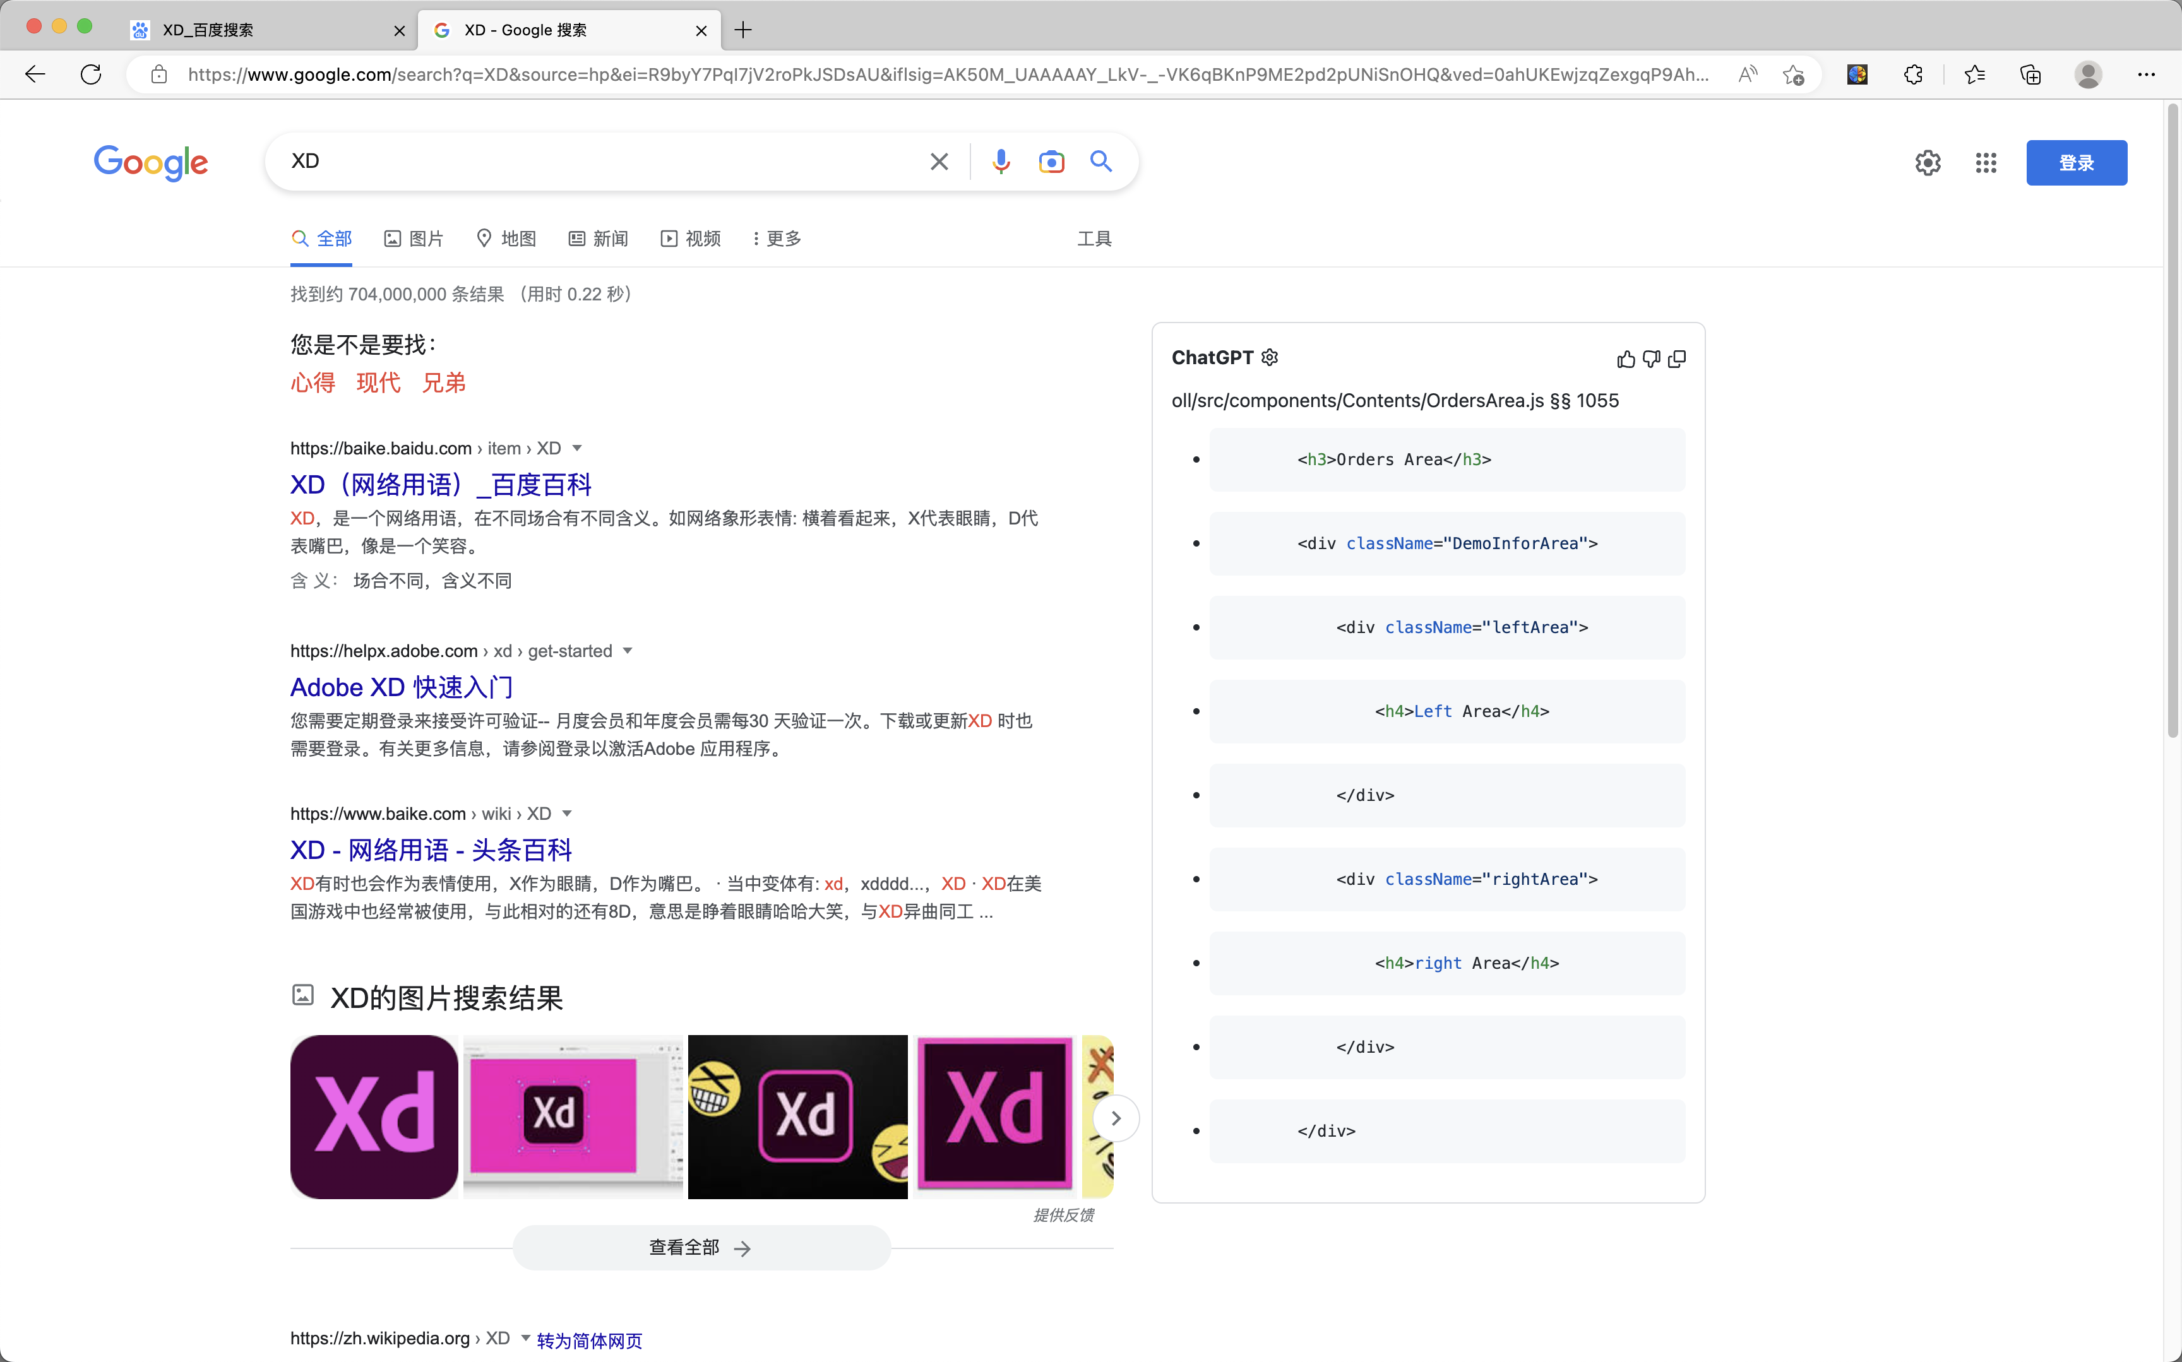Open Google quick settings gear
Screen dimensions: 2182x1362
click(1927, 162)
